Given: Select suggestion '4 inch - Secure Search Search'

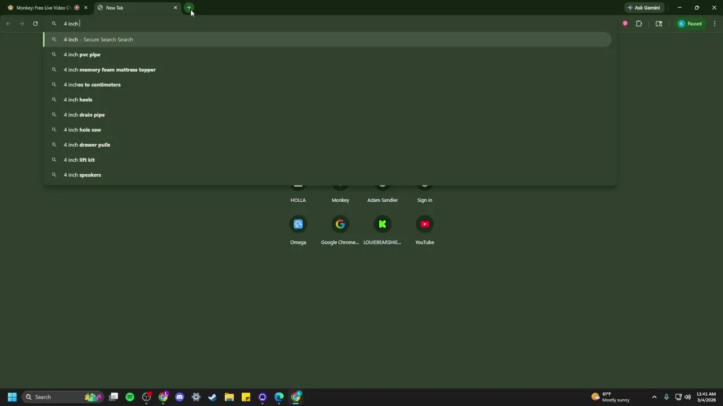Looking at the screenshot, I should 328,39.
